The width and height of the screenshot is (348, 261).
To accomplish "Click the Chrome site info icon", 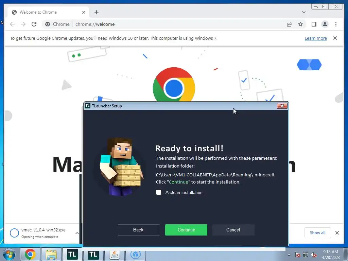I will 48,24.
